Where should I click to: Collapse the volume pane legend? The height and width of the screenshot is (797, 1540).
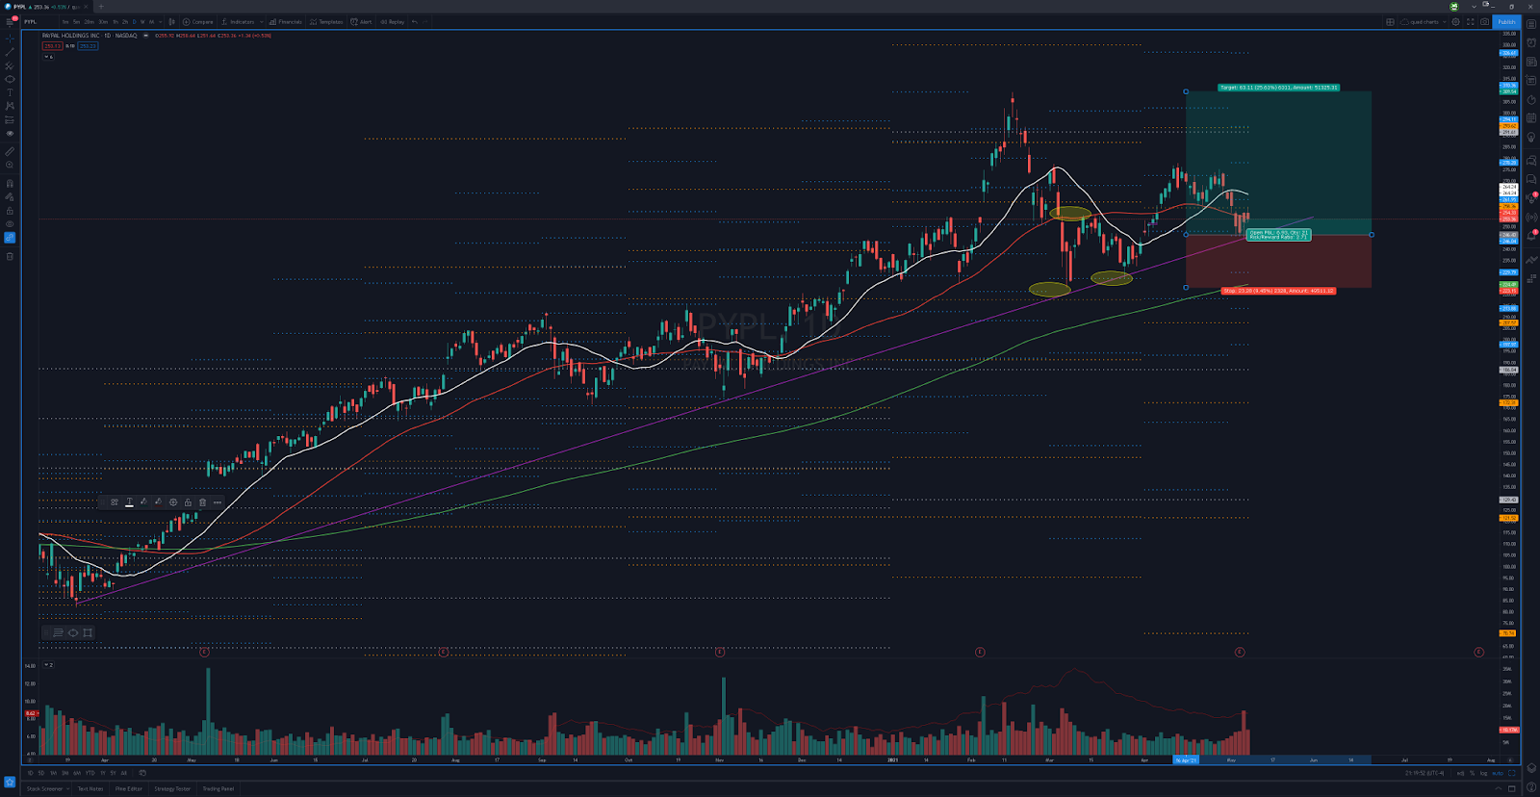pos(46,665)
